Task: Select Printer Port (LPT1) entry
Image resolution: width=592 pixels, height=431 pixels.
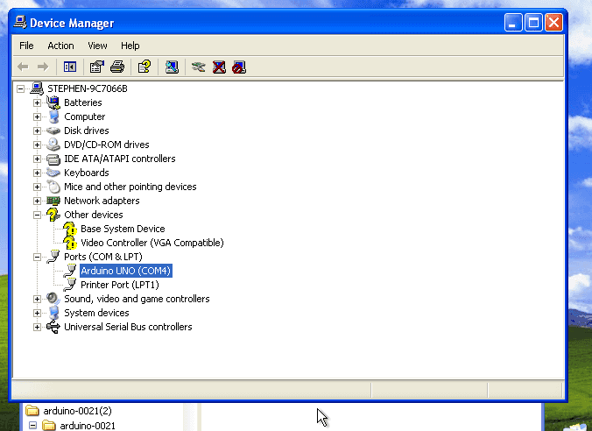Action: (120, 285)
